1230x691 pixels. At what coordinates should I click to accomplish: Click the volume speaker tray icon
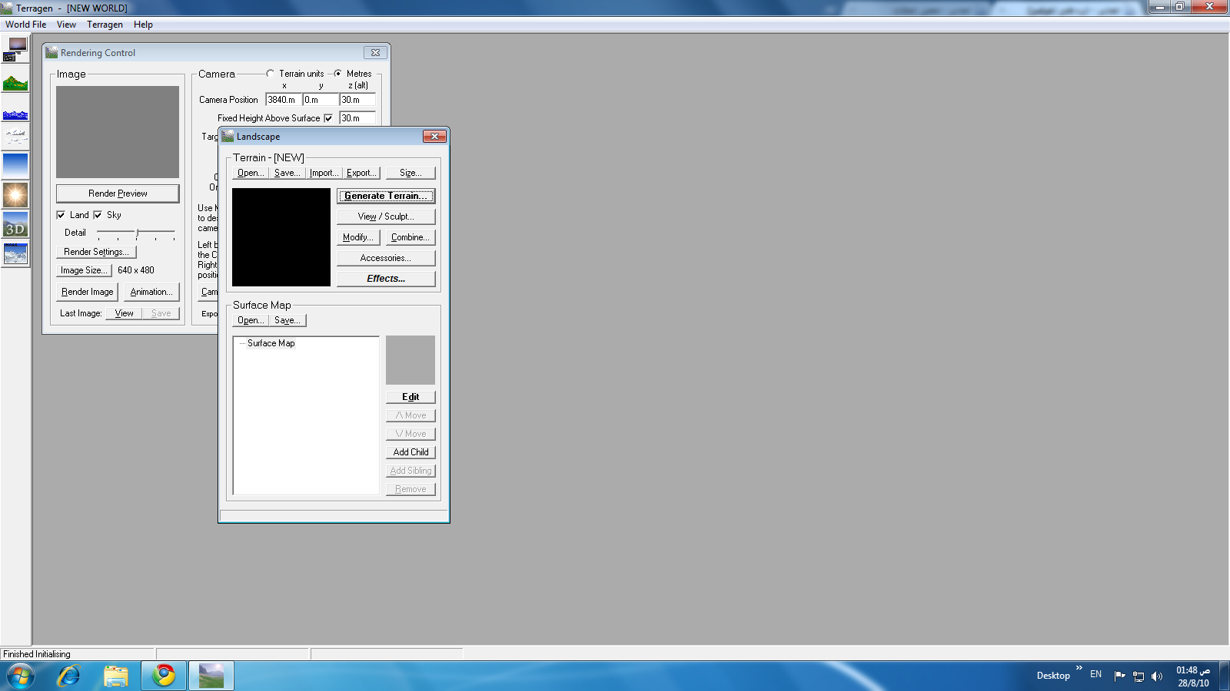coord(1157,676)
